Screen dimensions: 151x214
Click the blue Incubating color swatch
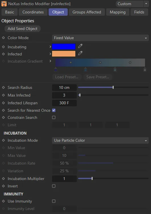[64, 46]
